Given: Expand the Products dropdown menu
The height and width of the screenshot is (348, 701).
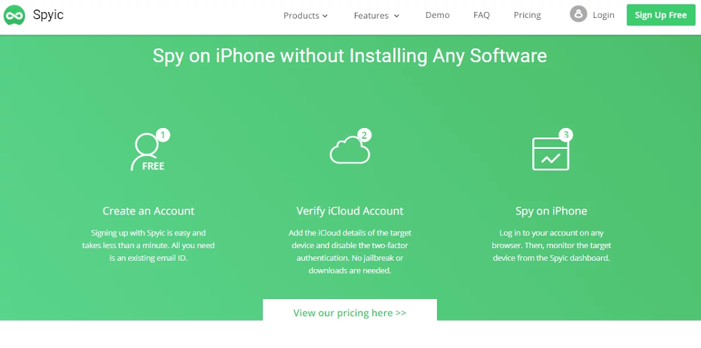Looking at the screenshot, I should (x=306, y=16).
